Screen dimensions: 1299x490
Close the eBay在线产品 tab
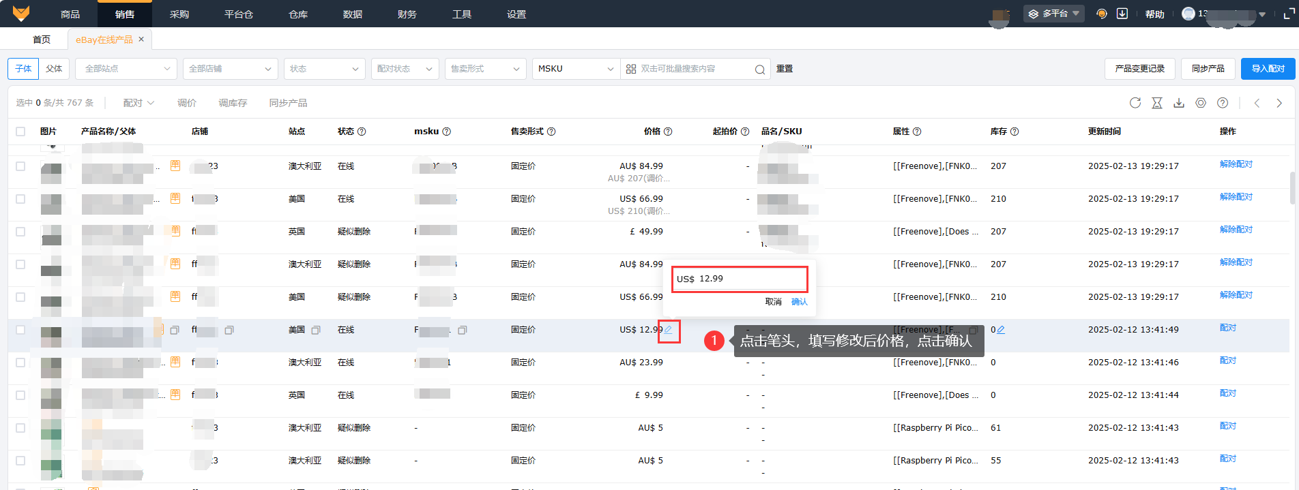coord(141,40)
